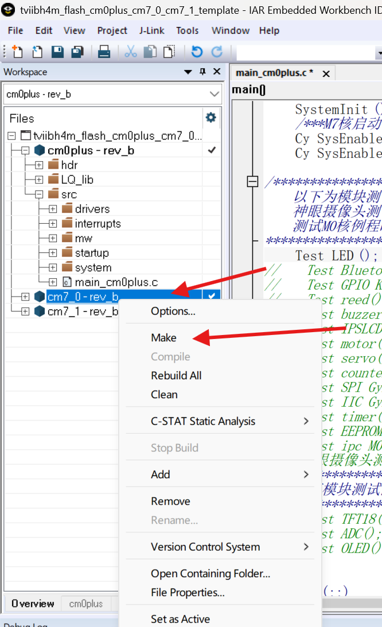Screen dimensions: 382x627
Task: Expand the interrupts folder node
Action: 53,224
